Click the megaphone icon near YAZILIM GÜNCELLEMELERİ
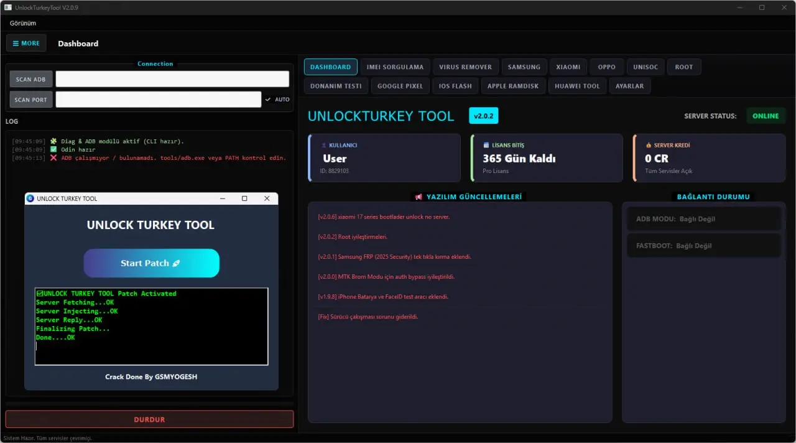Screen dimensions: 796x443 pos(419,197)
